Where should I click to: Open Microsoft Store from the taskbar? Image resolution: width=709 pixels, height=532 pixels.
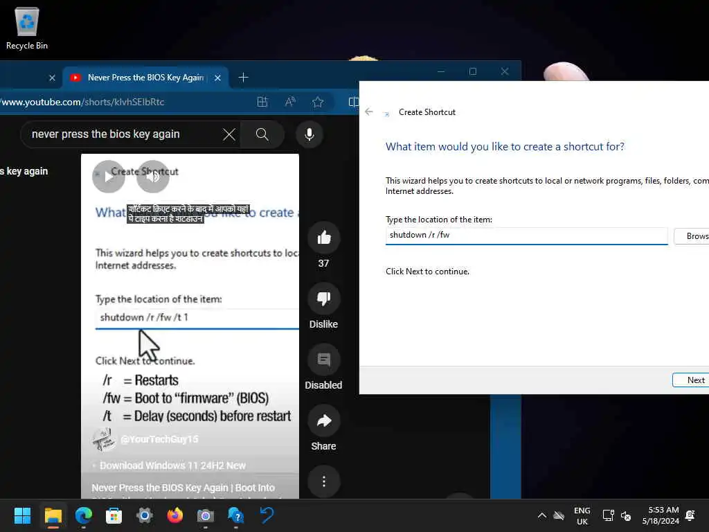(114, 515)
